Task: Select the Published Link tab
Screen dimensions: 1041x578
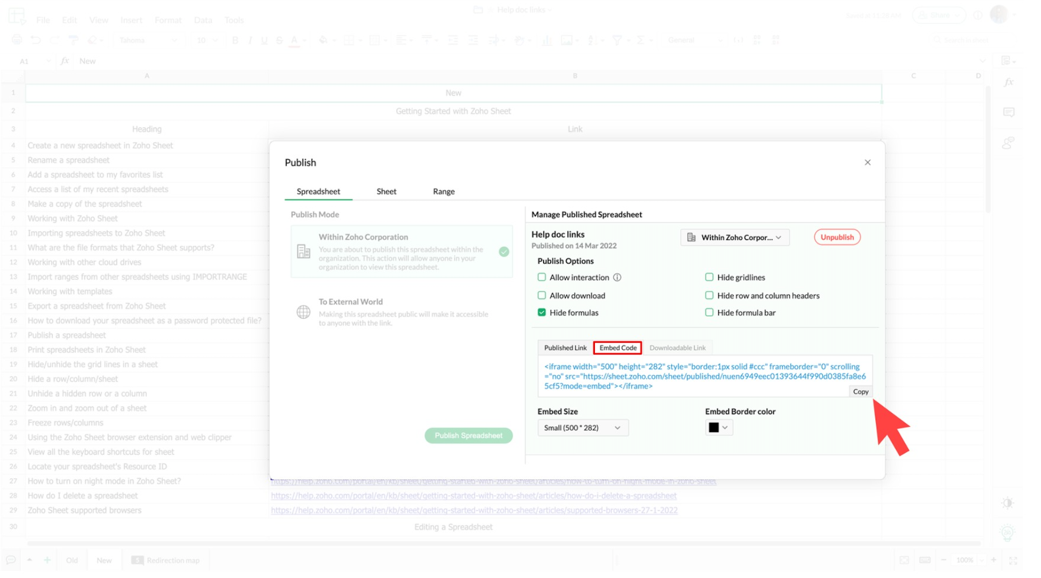Action: [x=565, y=347]
